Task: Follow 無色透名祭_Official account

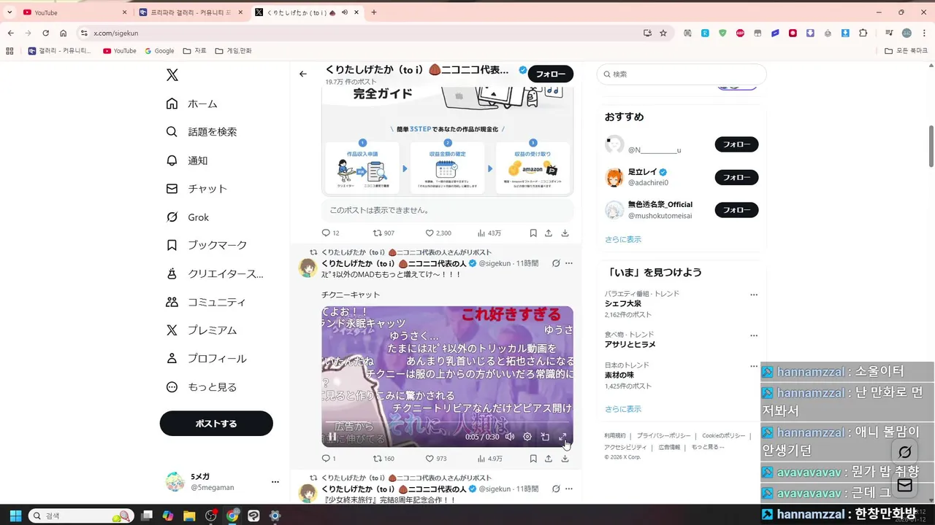Action: [736, 210]
